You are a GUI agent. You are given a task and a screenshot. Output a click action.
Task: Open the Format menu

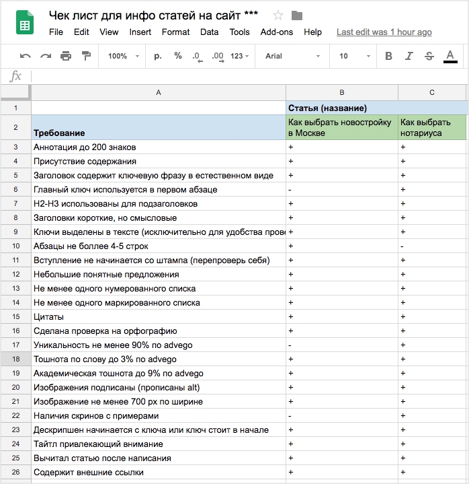(x=175, y=32)
